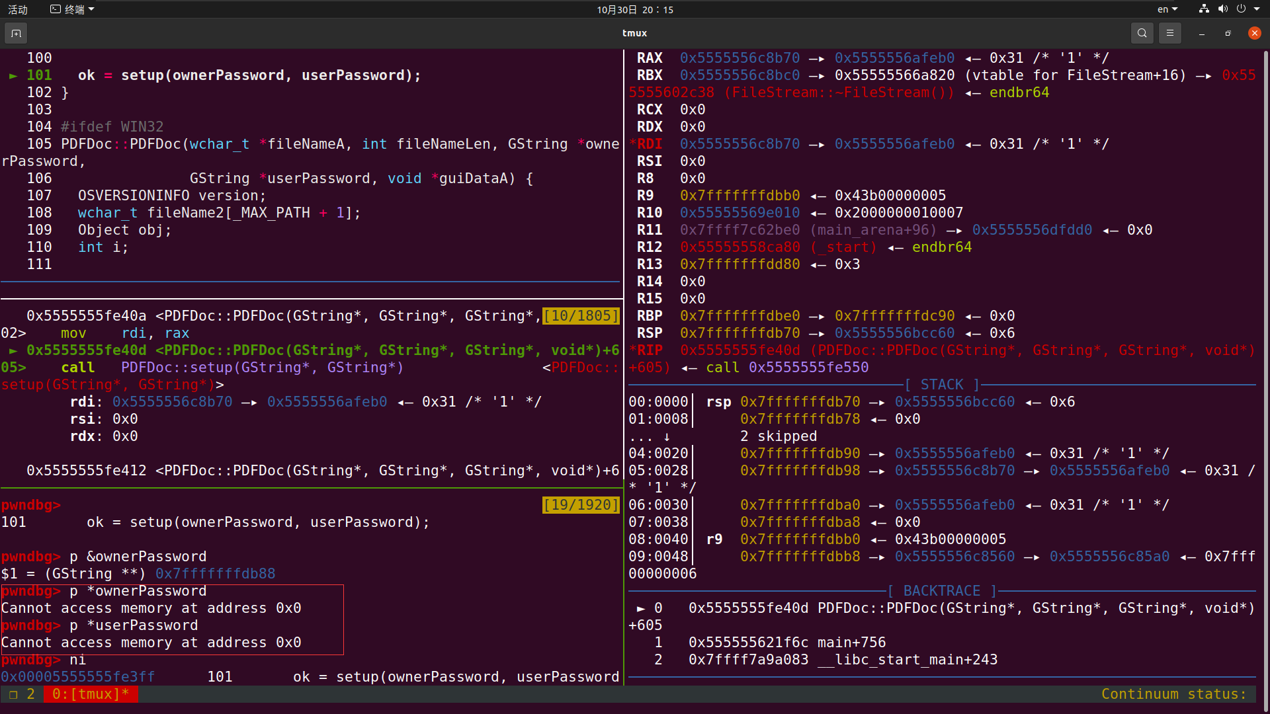Click the BACKTRACE section header
Screen dimensions: 1270x714
point(942,591)
